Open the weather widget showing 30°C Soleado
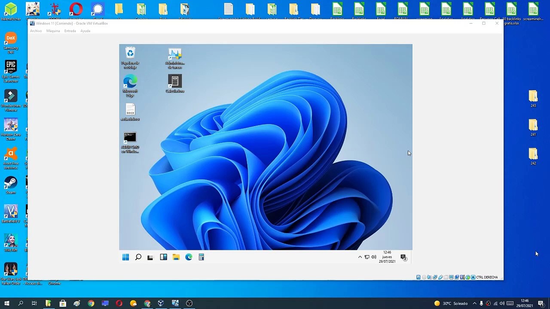Viewport: 550px width, 309px height. (451, 303)
